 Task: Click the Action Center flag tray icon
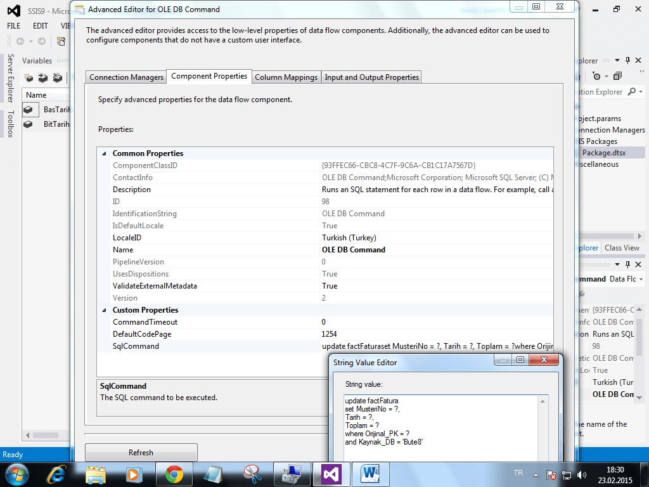coord(551,475)
